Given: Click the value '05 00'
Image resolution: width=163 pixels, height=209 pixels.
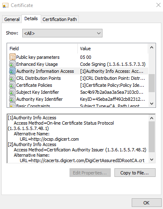Looking at the screenshot, I should click(86, 57).
